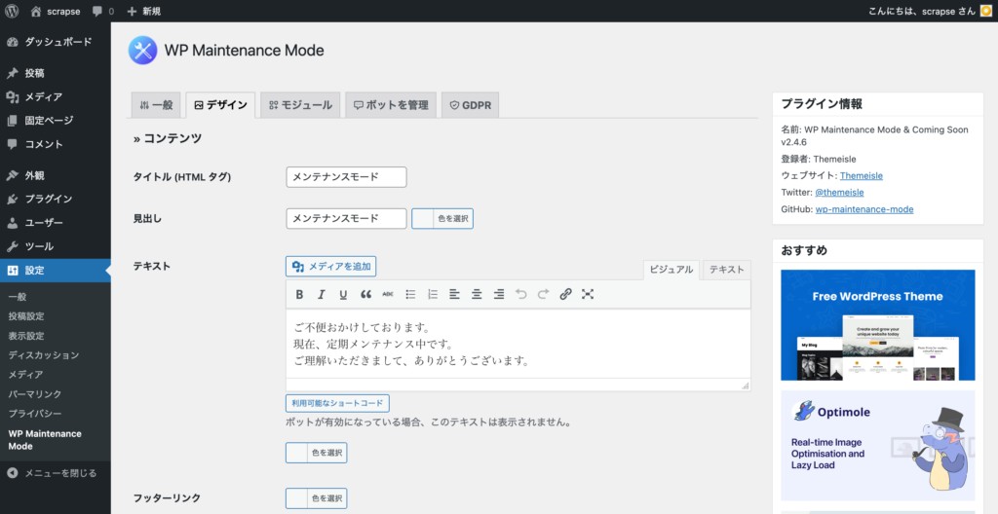This screenshot has height=514, width=998.
Task: Click the WP Maintenance Mode logo icon
Action: [x=142, y=51]
